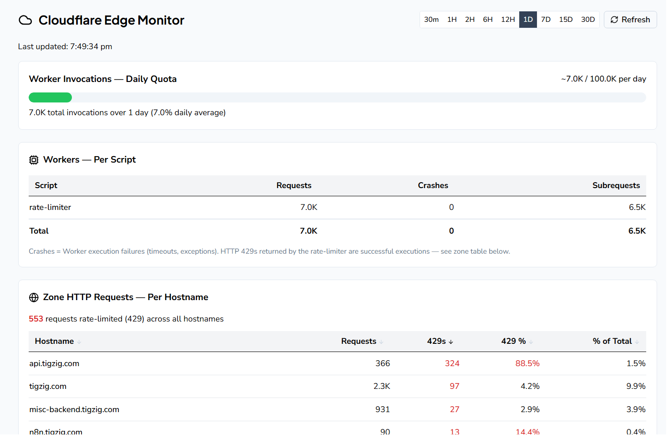Click the ~7.0K / 100.0K per day text
Viewport: 668px width, 444px height.
pyautogui.click(x=603, y=79)
